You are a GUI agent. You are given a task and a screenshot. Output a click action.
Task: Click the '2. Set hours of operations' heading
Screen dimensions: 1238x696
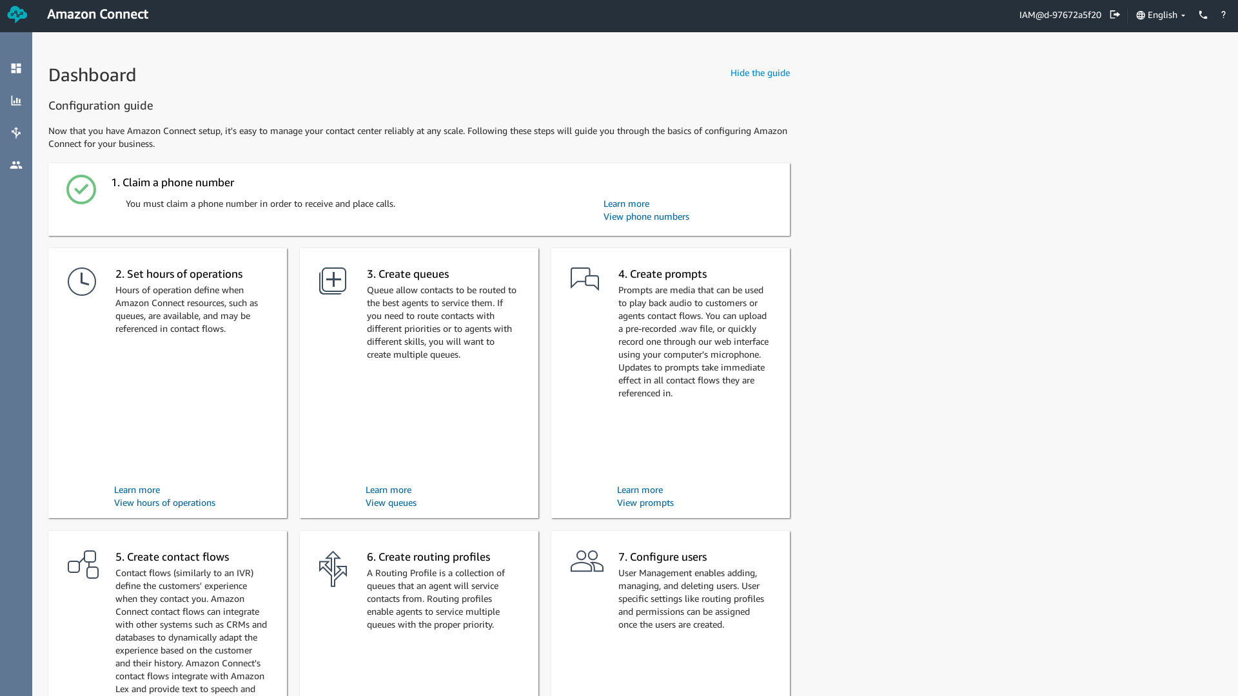tap(179, 274)
